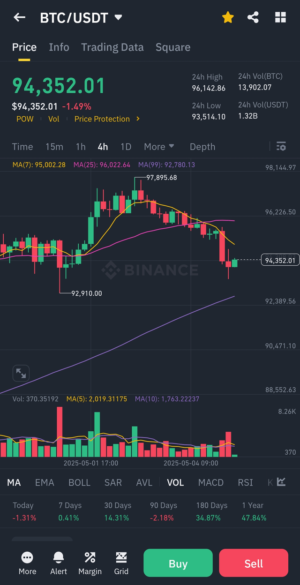The width and height of the screenshot is (300, 585).
Task: Expand the More intervals dropdown
Action: point(159,147)
